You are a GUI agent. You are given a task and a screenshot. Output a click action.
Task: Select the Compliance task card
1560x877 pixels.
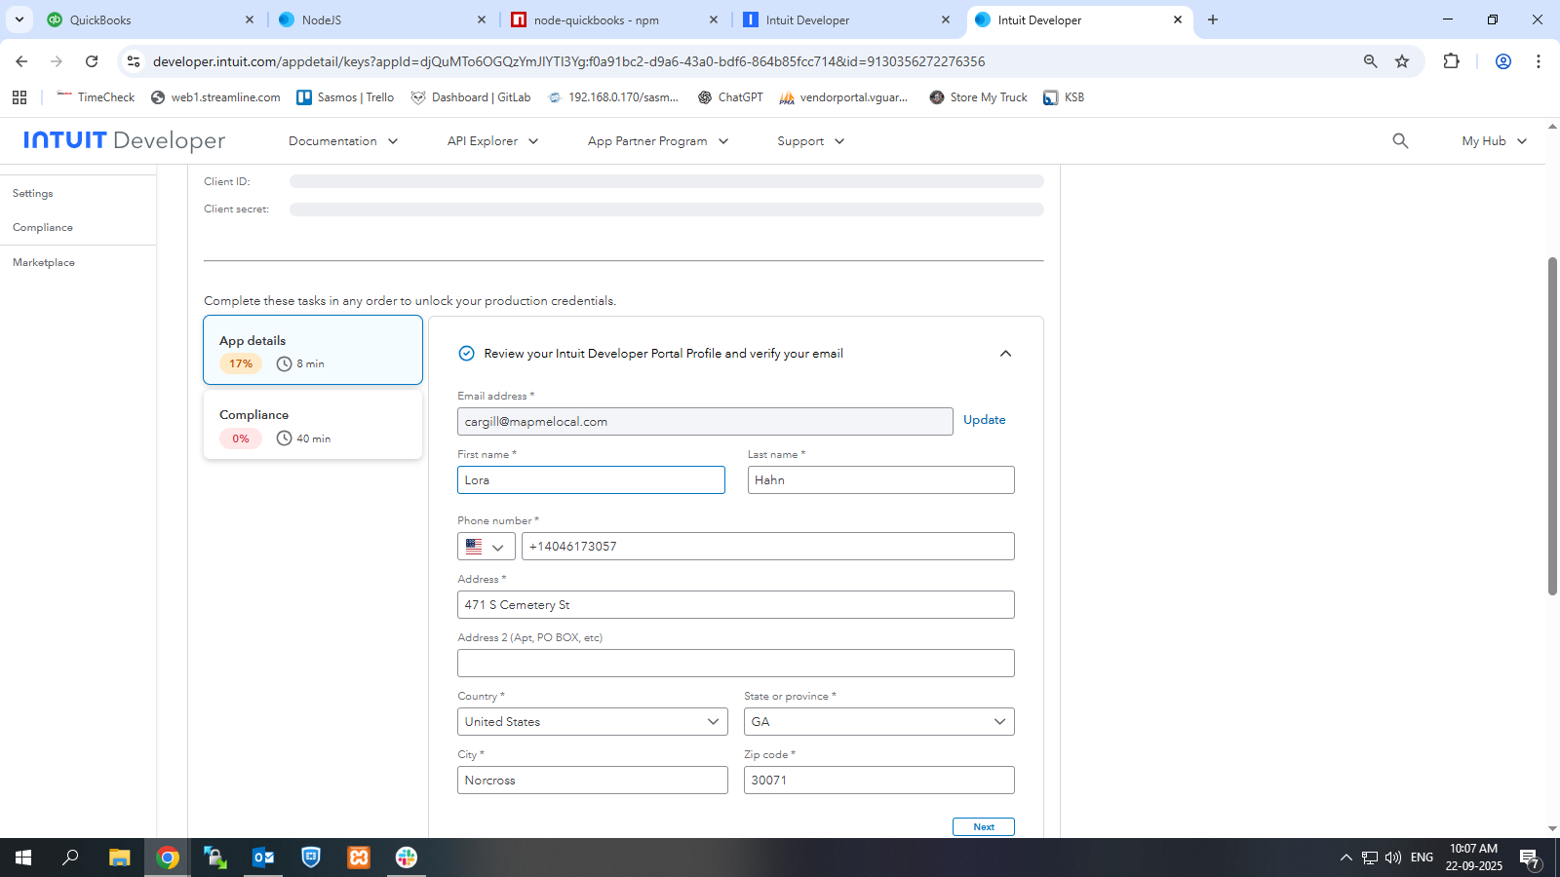313,426
